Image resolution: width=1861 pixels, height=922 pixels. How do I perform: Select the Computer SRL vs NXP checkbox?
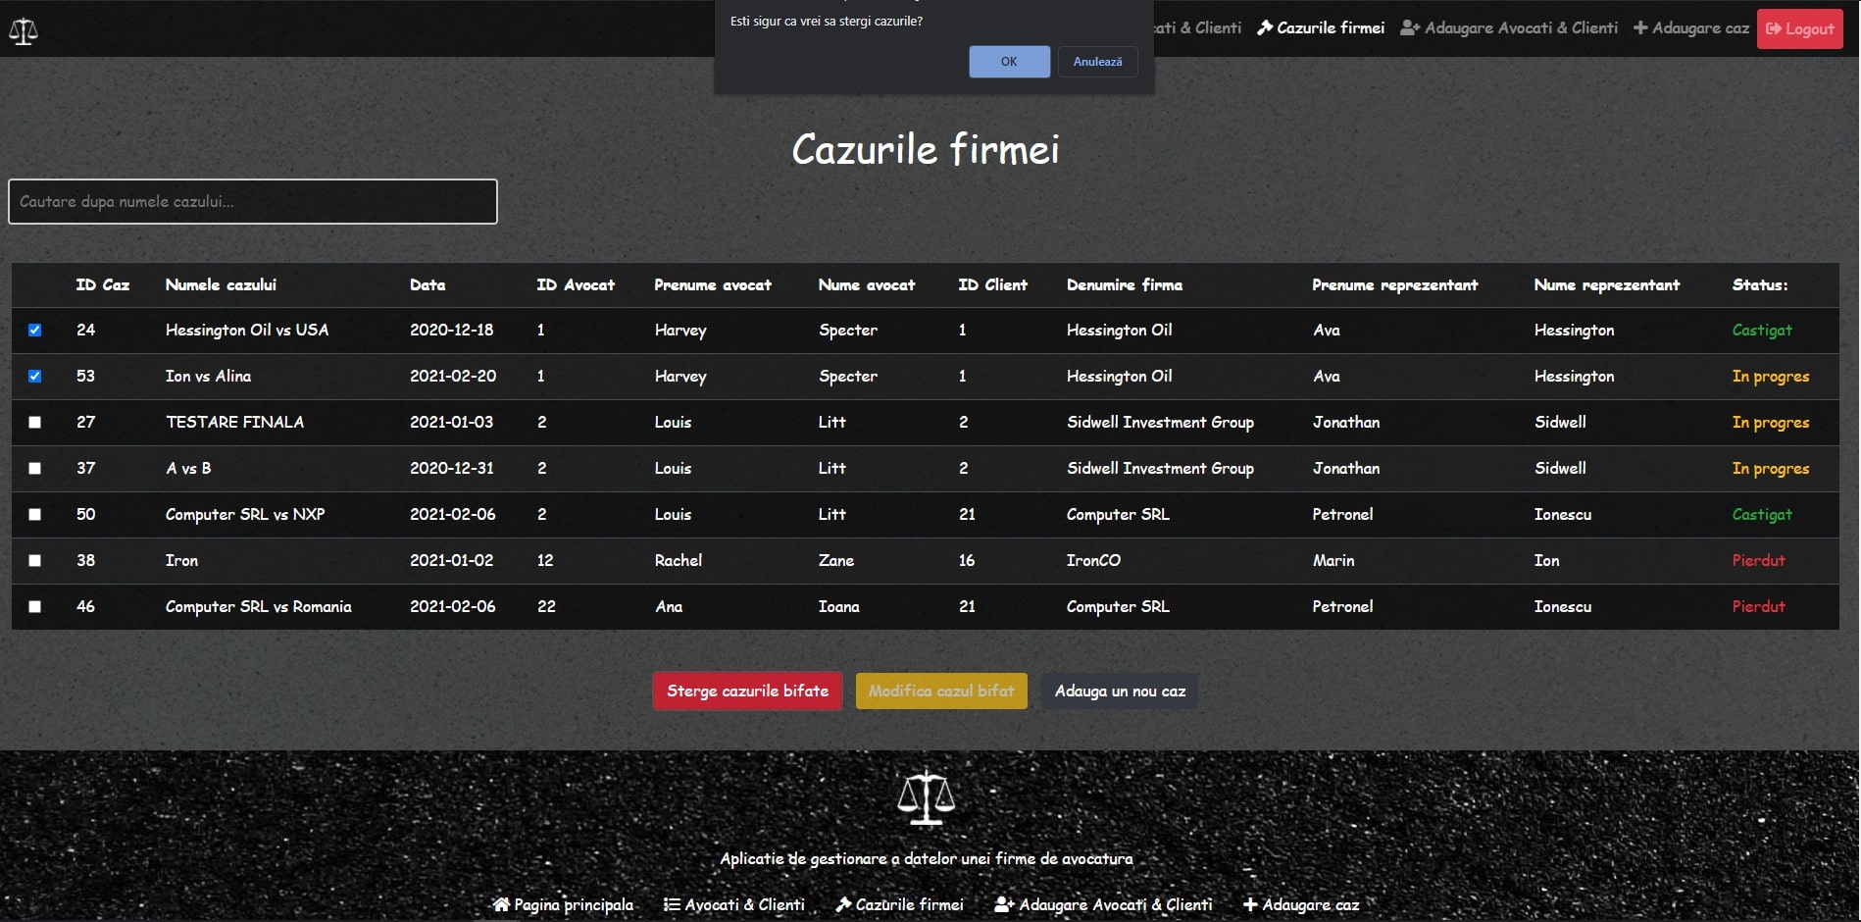35,515
